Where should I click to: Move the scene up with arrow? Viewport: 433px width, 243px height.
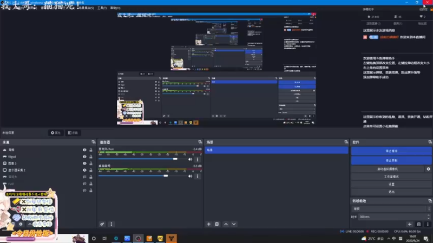point(226,224)
